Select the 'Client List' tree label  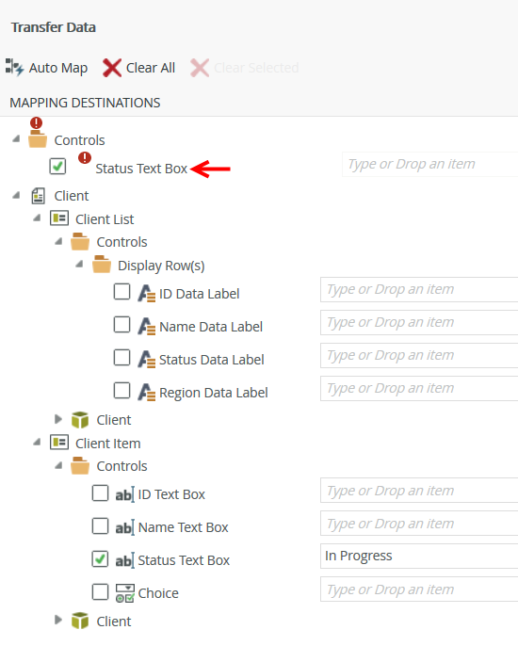point(105,219)
